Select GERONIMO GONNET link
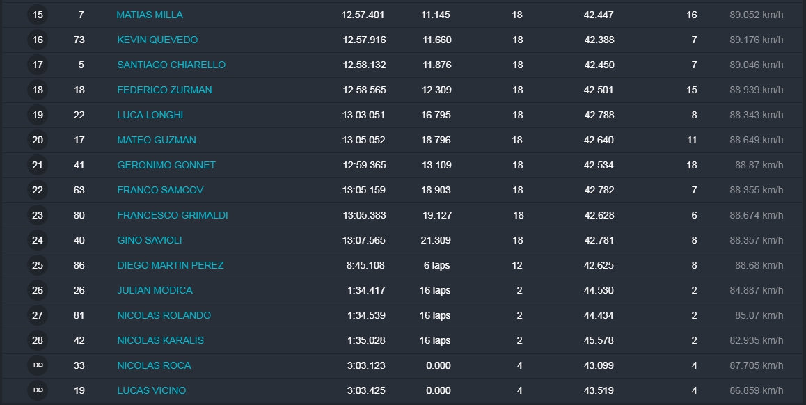 coord(166,165)
